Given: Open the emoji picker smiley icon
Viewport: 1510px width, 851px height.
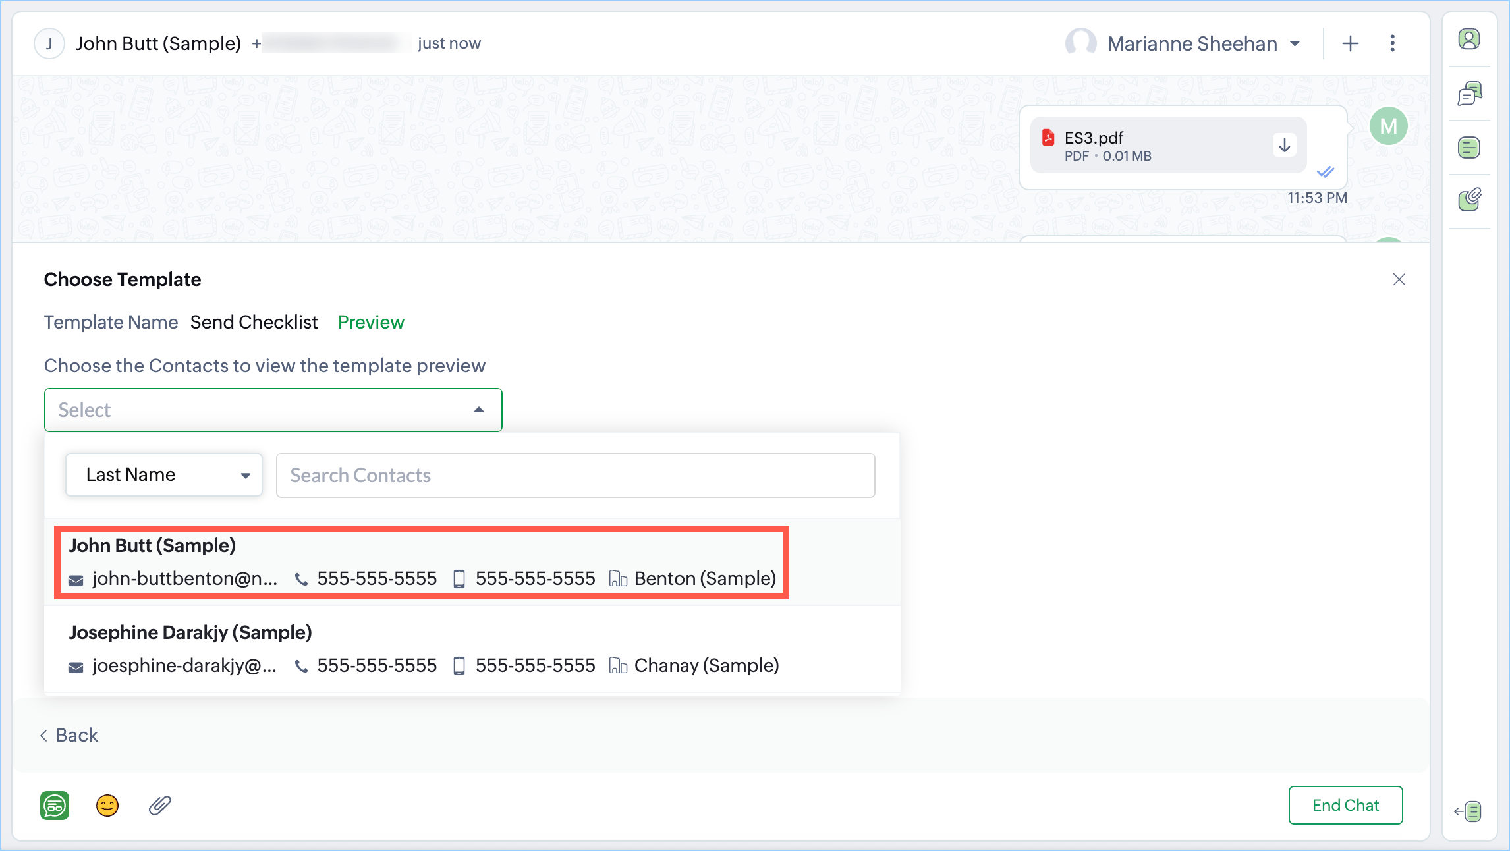Looking at the screenshot, I should (107, 806).
